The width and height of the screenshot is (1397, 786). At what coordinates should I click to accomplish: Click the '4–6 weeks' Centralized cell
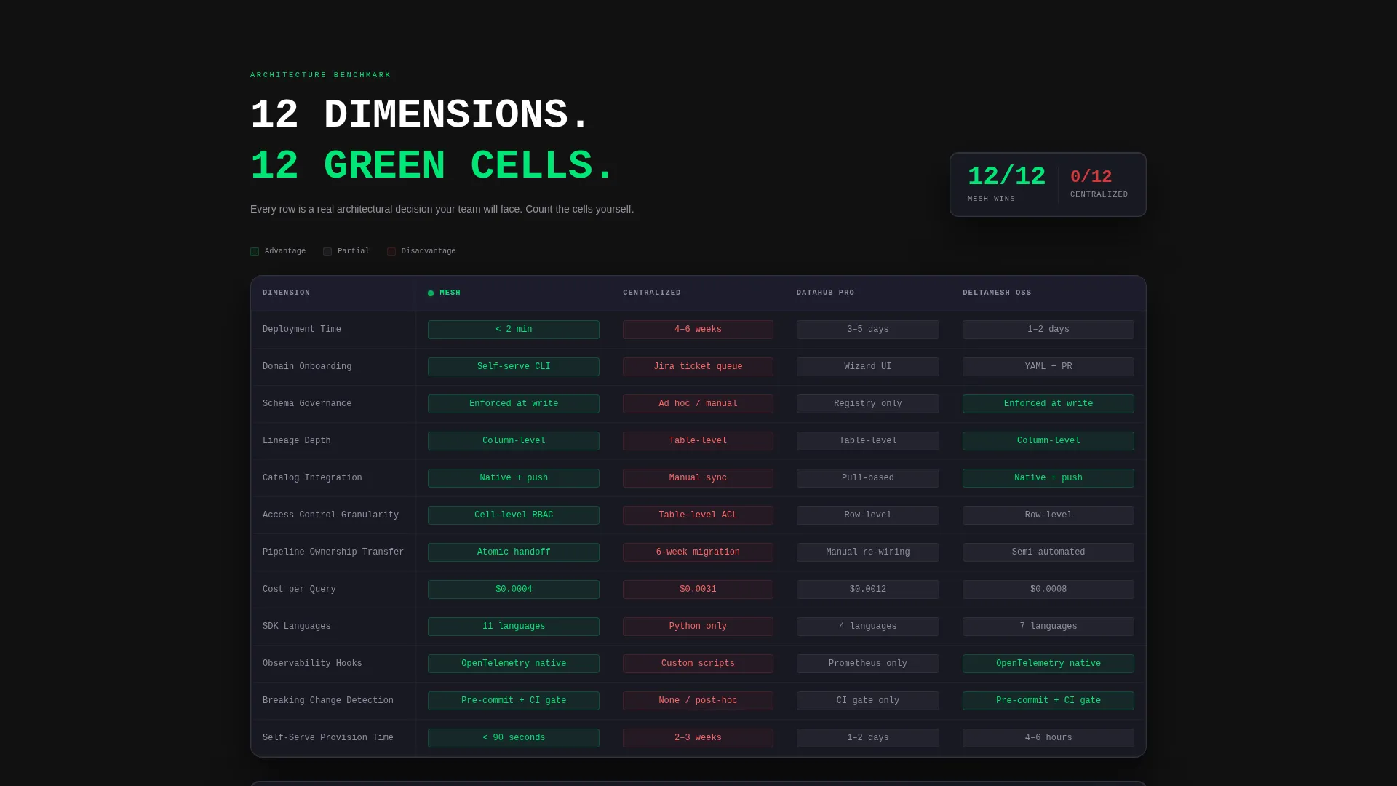698,330
